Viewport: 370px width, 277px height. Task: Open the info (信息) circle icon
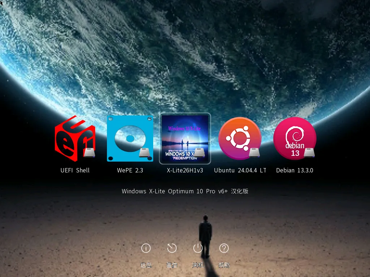tap(146, 248)
